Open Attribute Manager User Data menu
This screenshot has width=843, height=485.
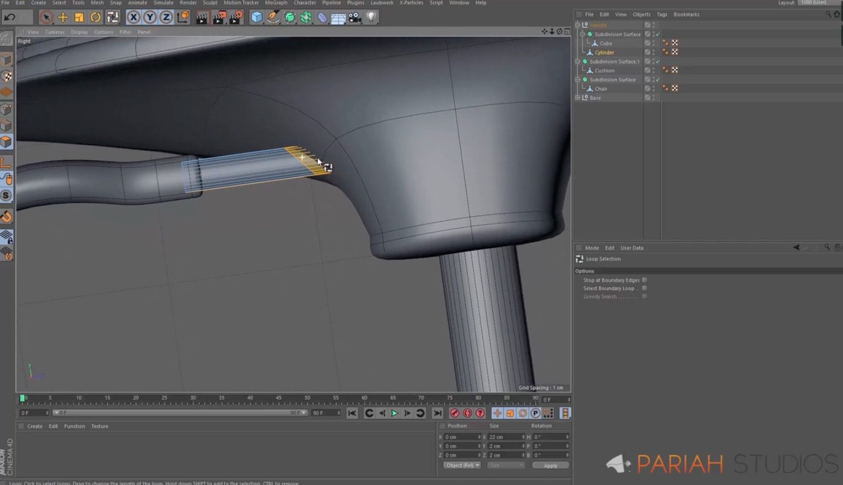(x=632, y=248)
